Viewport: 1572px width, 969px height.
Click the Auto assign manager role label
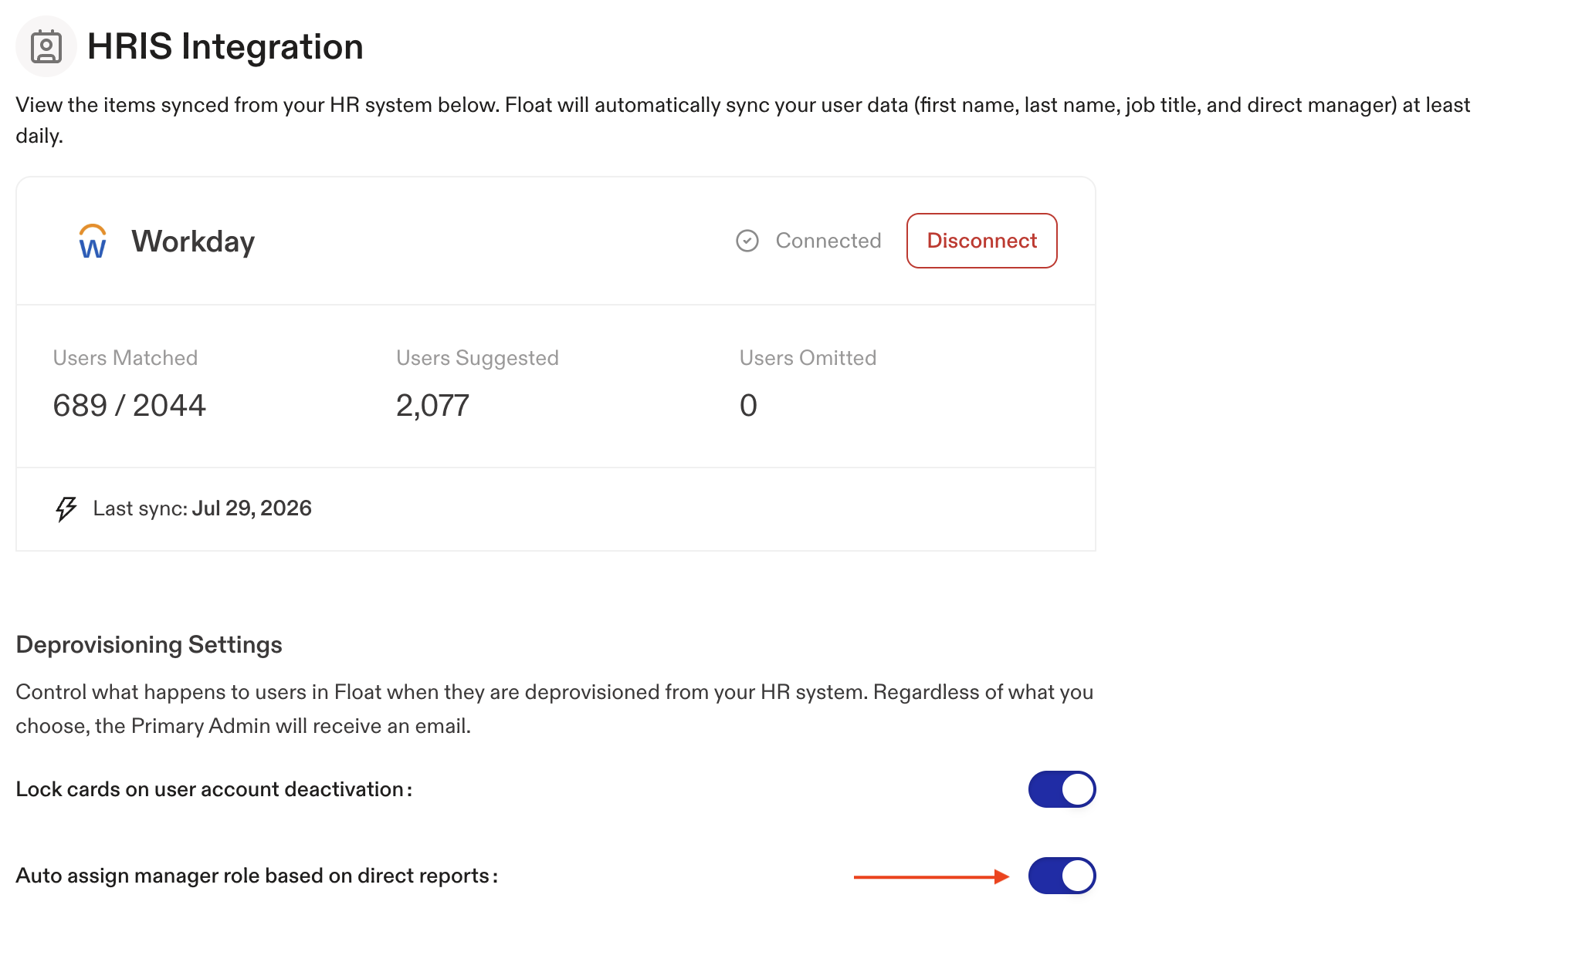(x=257, y=876)
